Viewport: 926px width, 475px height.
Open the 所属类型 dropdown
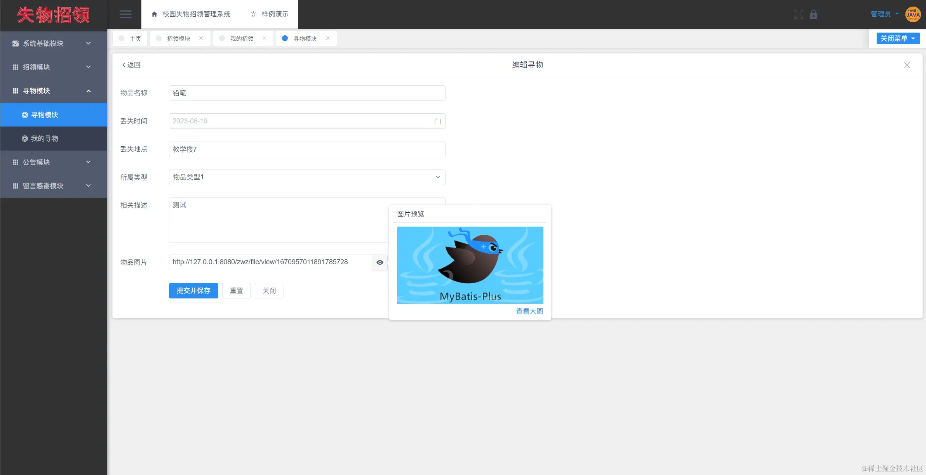click(x=307, y=177)
